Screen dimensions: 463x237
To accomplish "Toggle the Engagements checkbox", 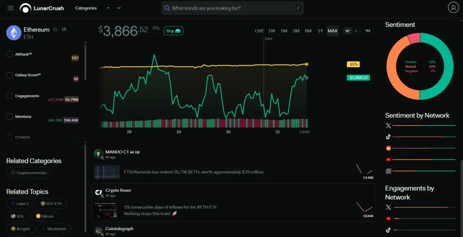I will pos(9,96).
